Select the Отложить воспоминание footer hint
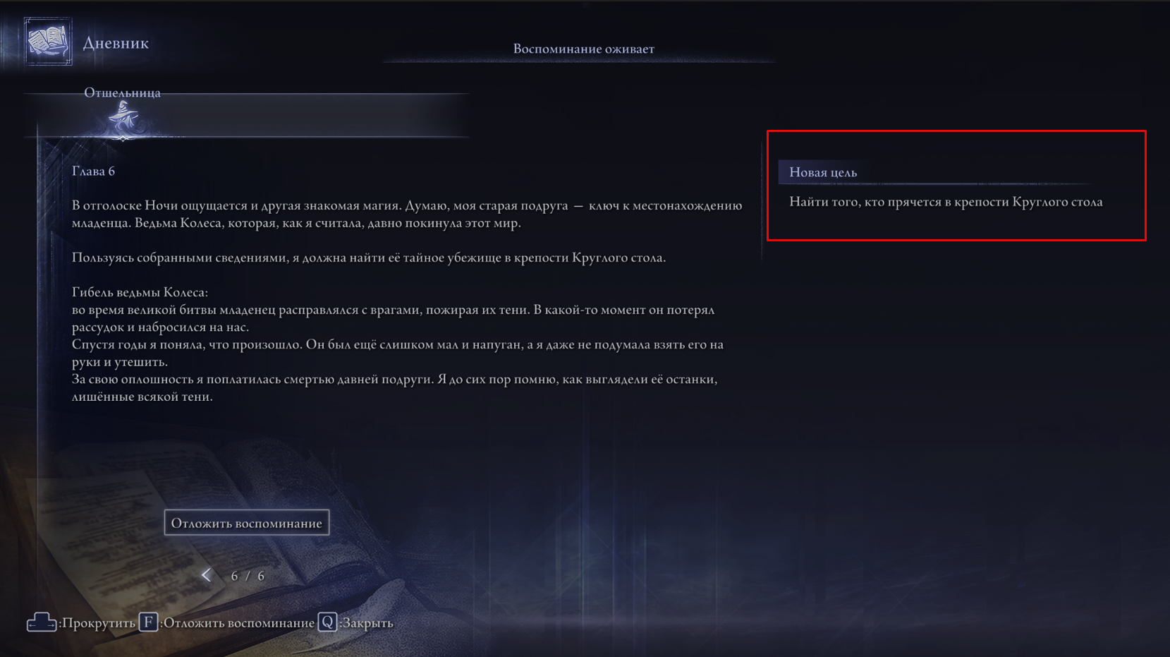The width and height of the screenshot is (1170, 657). 238,623
